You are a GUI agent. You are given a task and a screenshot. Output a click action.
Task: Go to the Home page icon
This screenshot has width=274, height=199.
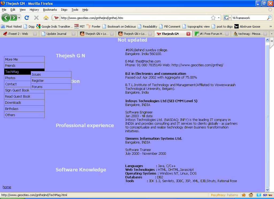pos(46,18)
